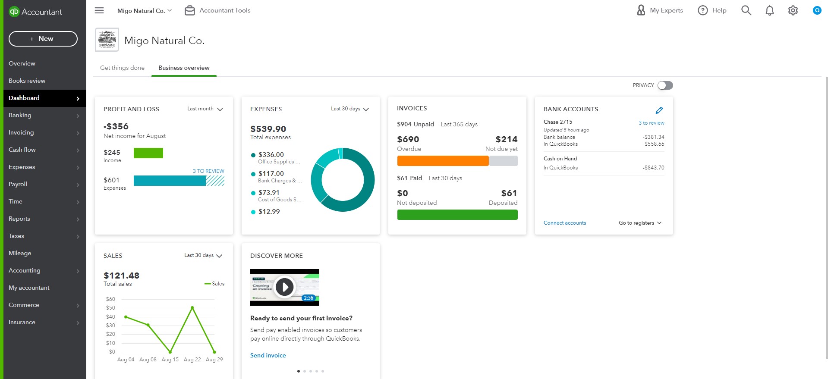Edit bank accounts with pencil icon
828x379 pixels.
coord(659,110)
